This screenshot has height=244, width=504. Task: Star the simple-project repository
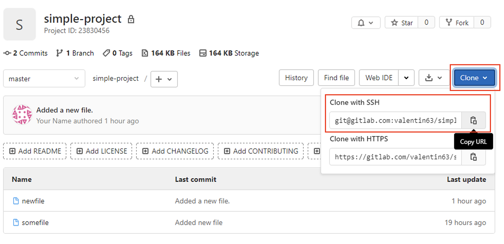click(401, 22)
